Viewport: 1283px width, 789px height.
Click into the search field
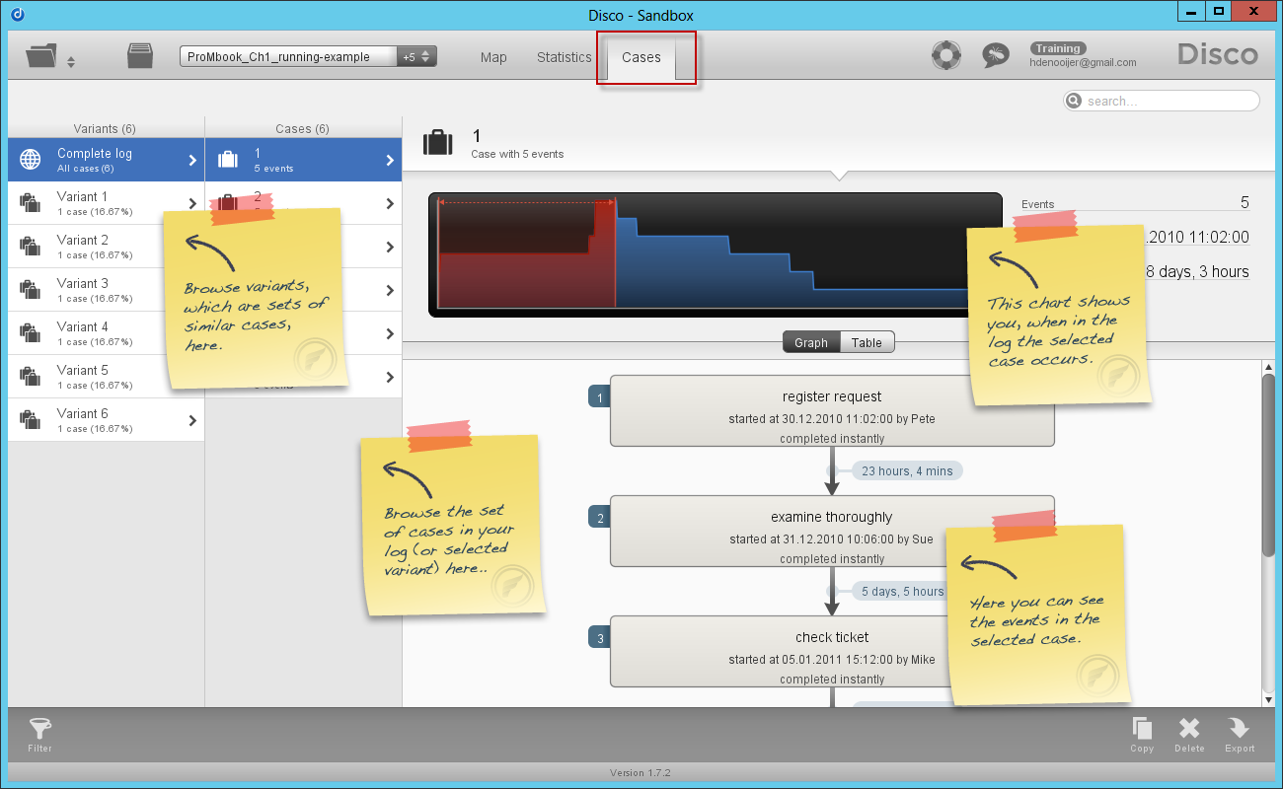1162,101
